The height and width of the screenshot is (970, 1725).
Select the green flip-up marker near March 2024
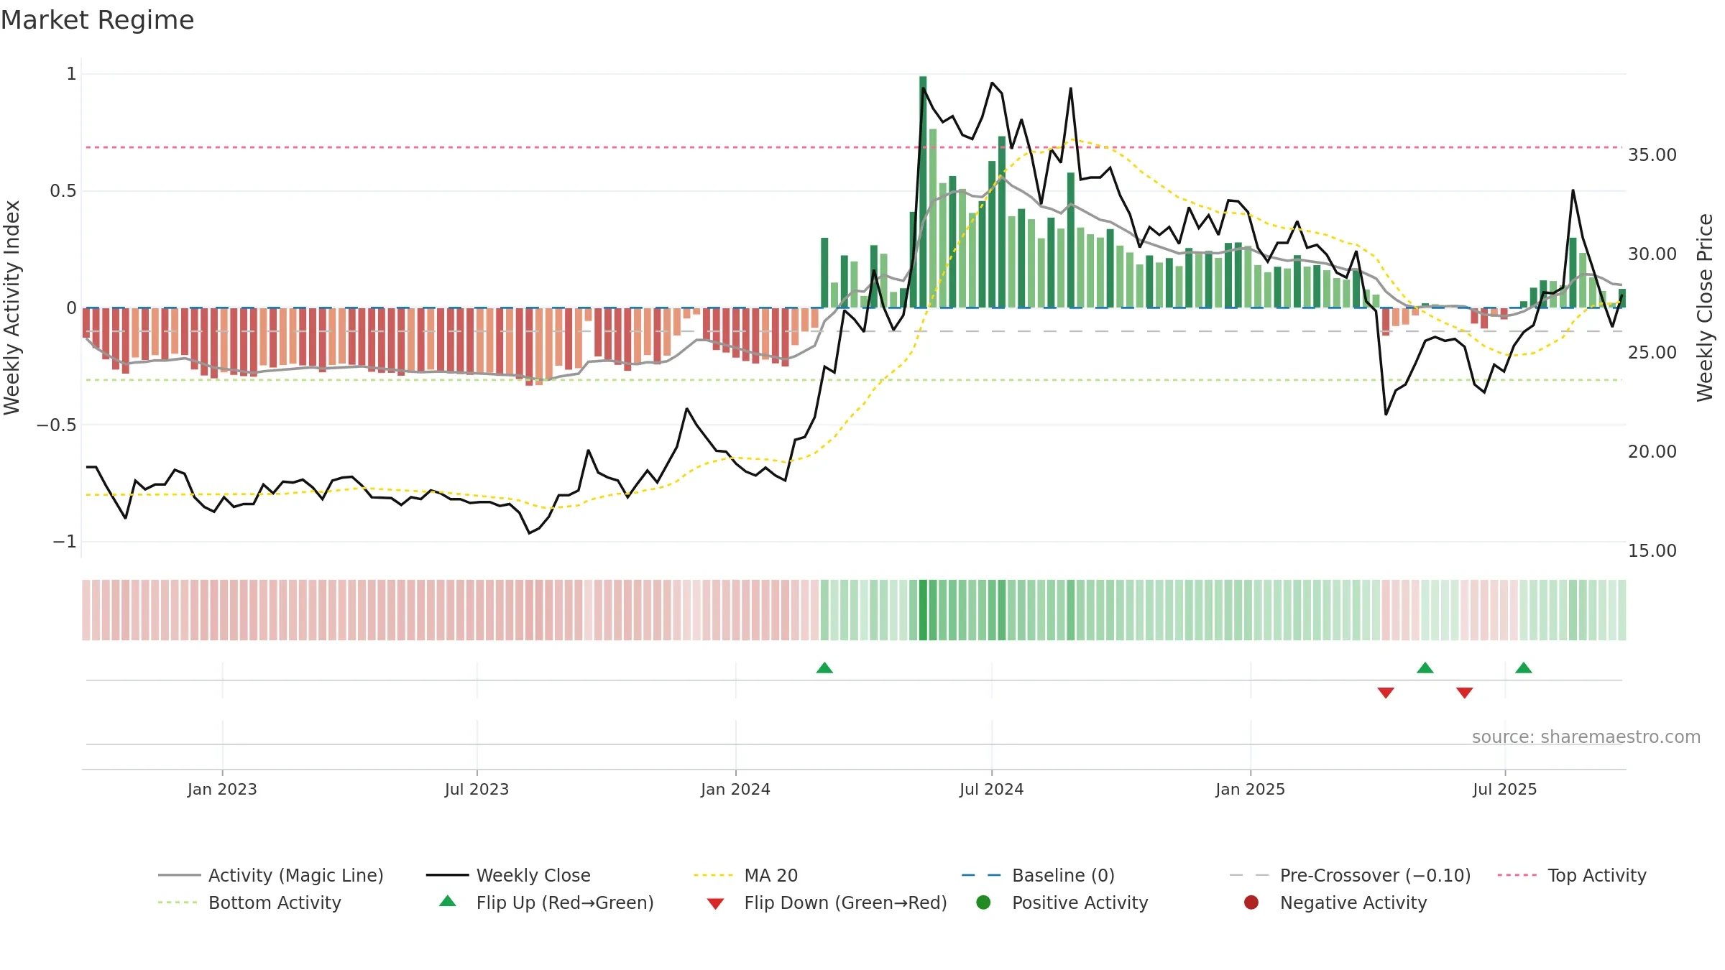pos(824,668)
